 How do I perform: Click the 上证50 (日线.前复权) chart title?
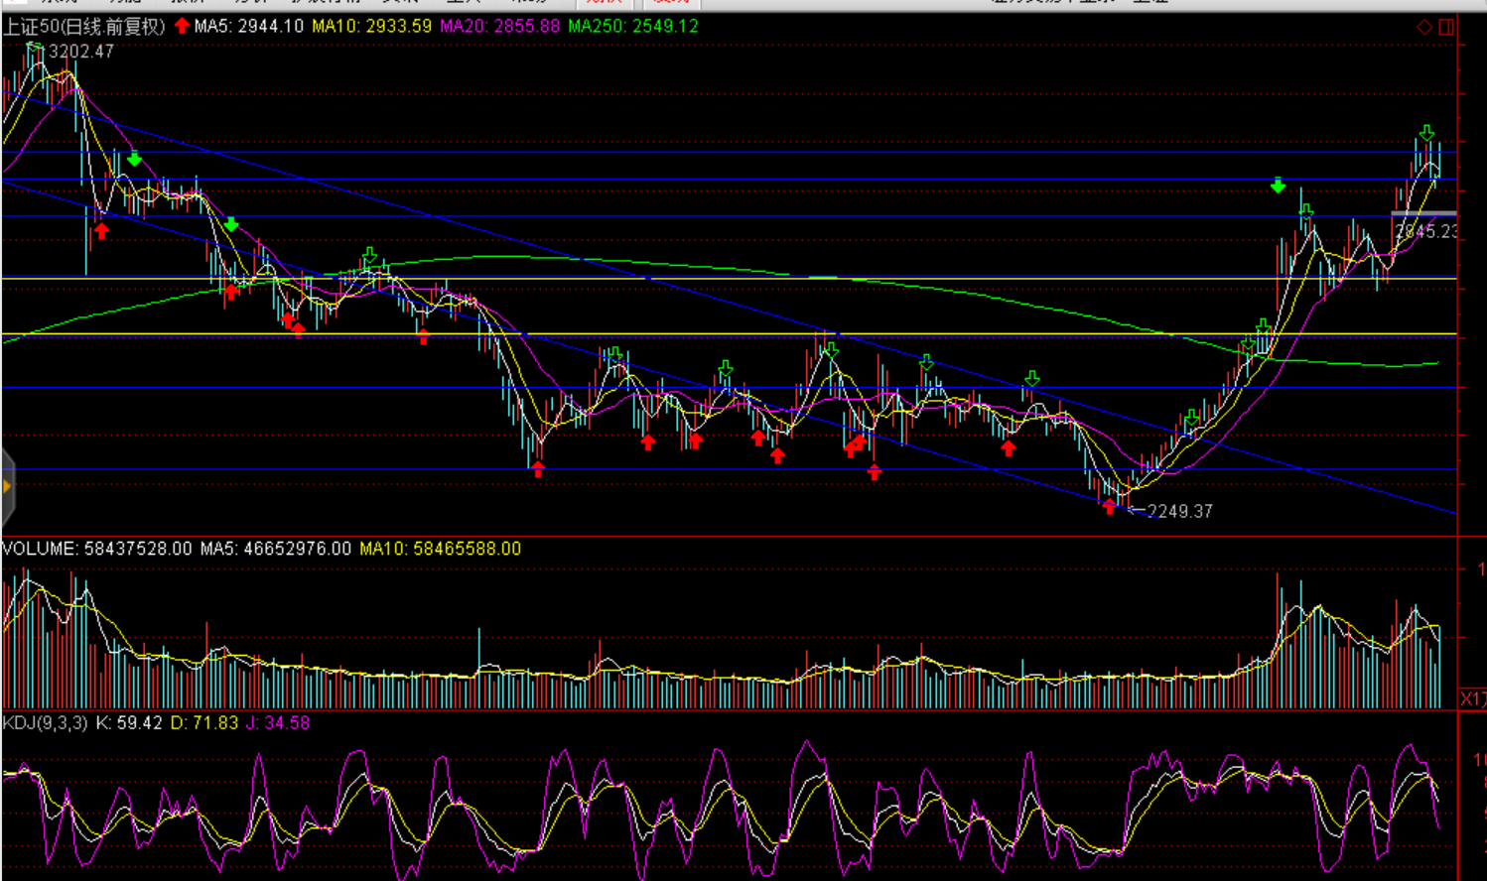tap(84, 27)
